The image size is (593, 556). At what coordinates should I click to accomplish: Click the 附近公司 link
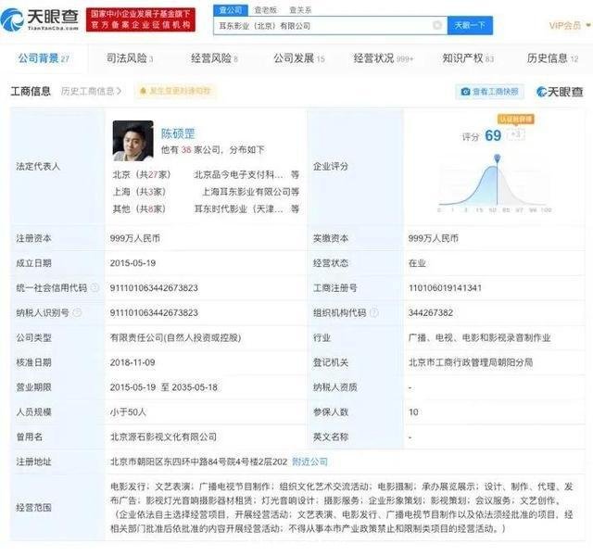[x=310, y=461]
